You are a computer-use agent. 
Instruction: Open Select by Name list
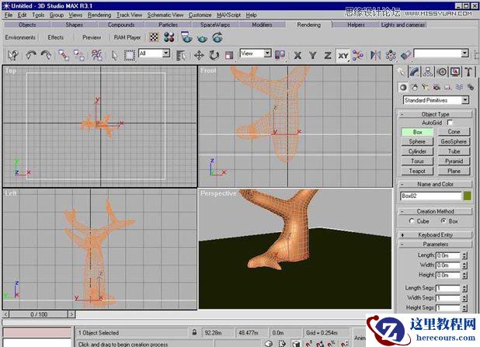[181, 56]
